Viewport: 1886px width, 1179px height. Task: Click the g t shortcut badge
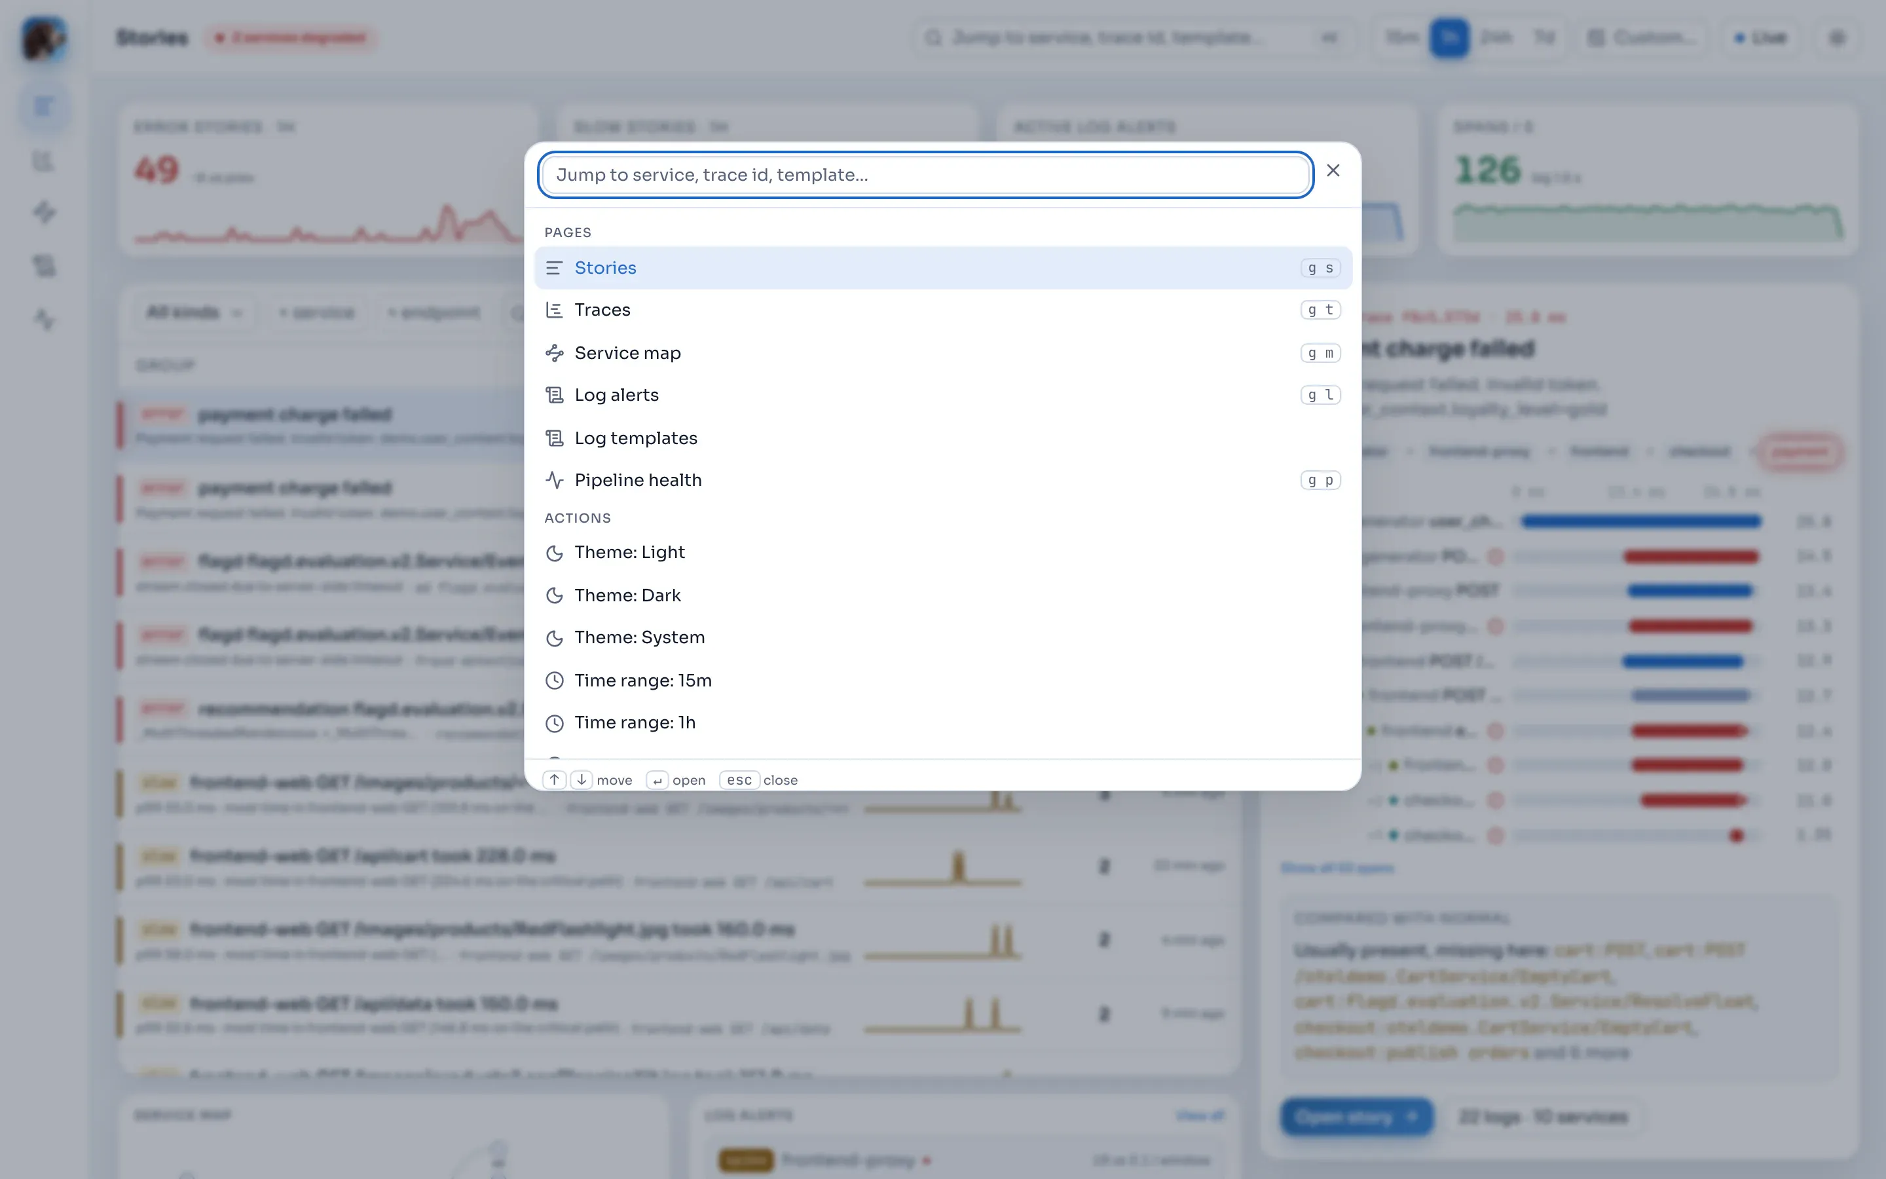(x=1320, y=310)
